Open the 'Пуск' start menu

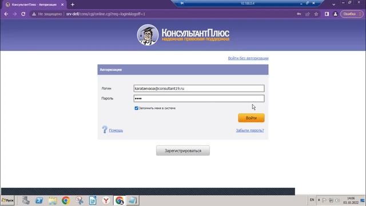click(x=7, y=200)
